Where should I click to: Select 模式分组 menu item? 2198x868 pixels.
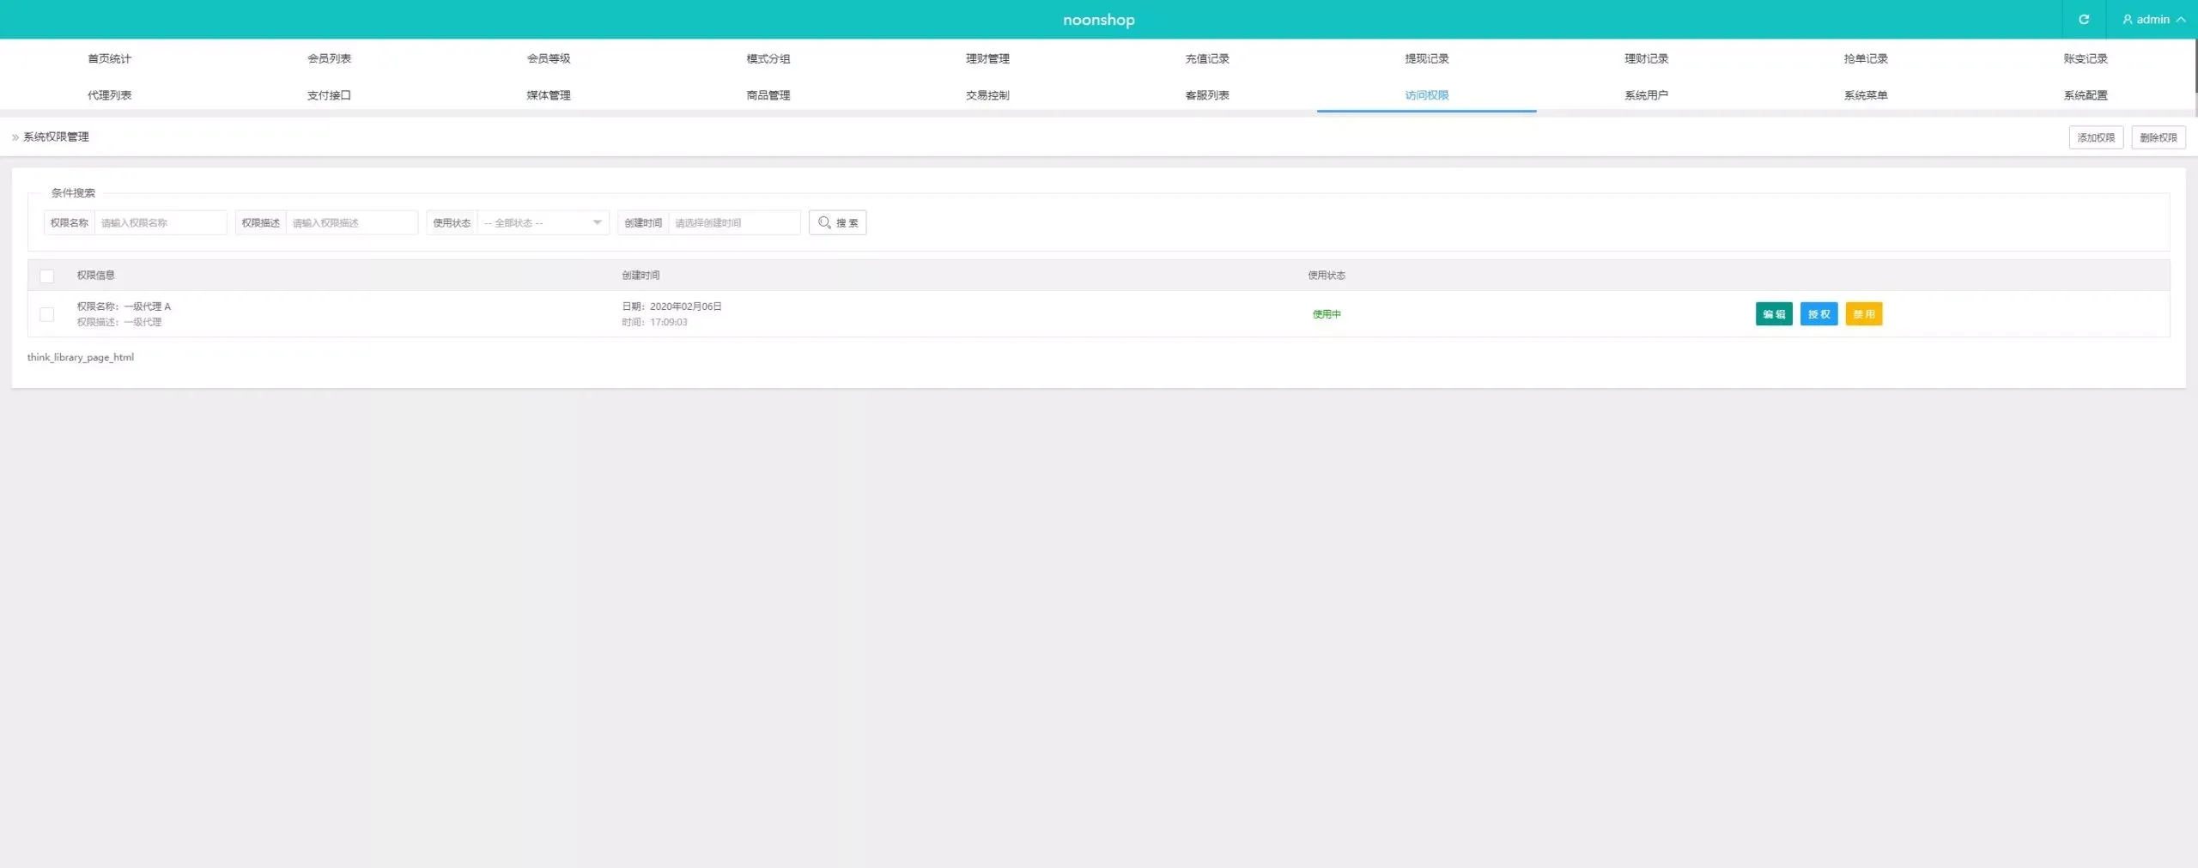768,58
